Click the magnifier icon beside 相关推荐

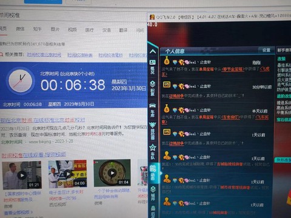1,54
